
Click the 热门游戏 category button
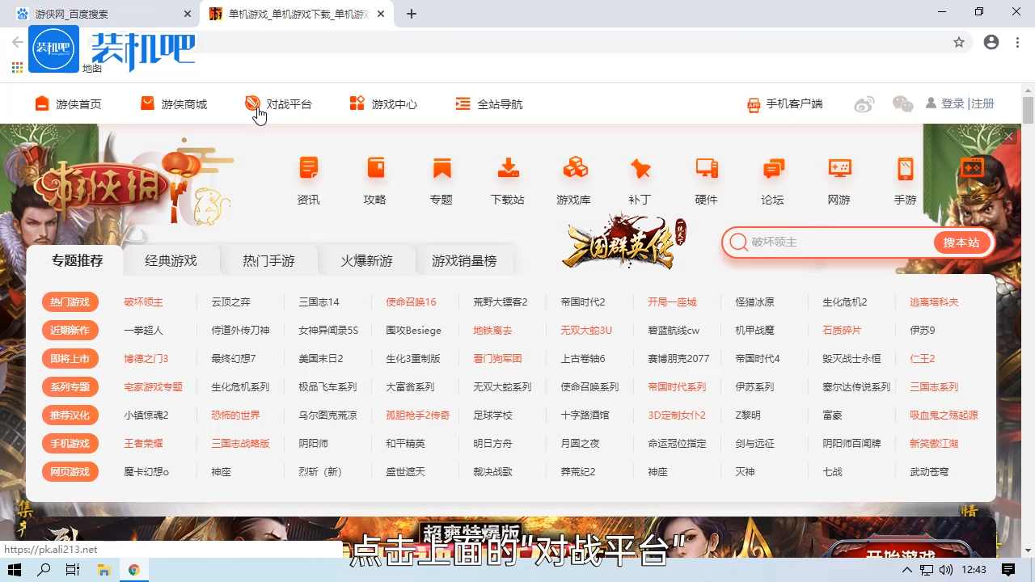point(70,302)
